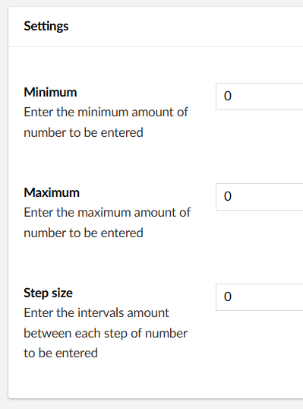303x409 pixels.
Task: Click the Maximum number input field
Action: pyautogui.click(x=260, y=197)
